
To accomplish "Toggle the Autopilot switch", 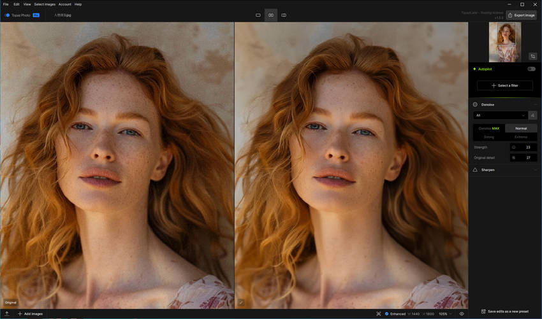I will (x=531, y=69).
